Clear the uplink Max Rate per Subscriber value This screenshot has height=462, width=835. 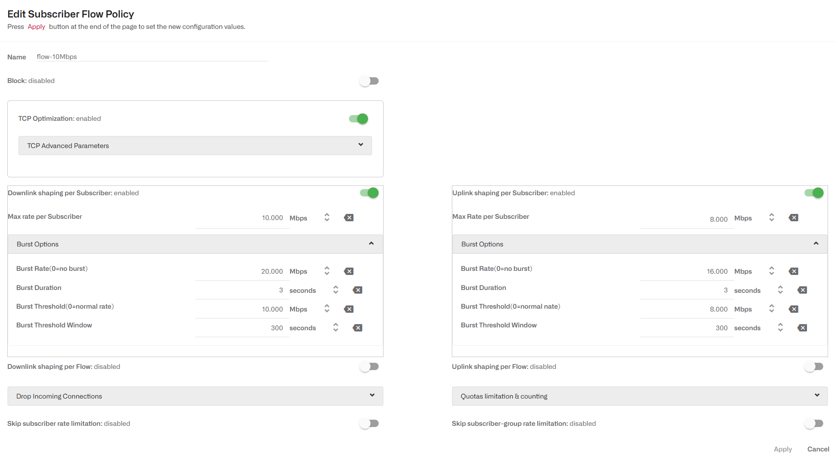click(x=794, y=218)
